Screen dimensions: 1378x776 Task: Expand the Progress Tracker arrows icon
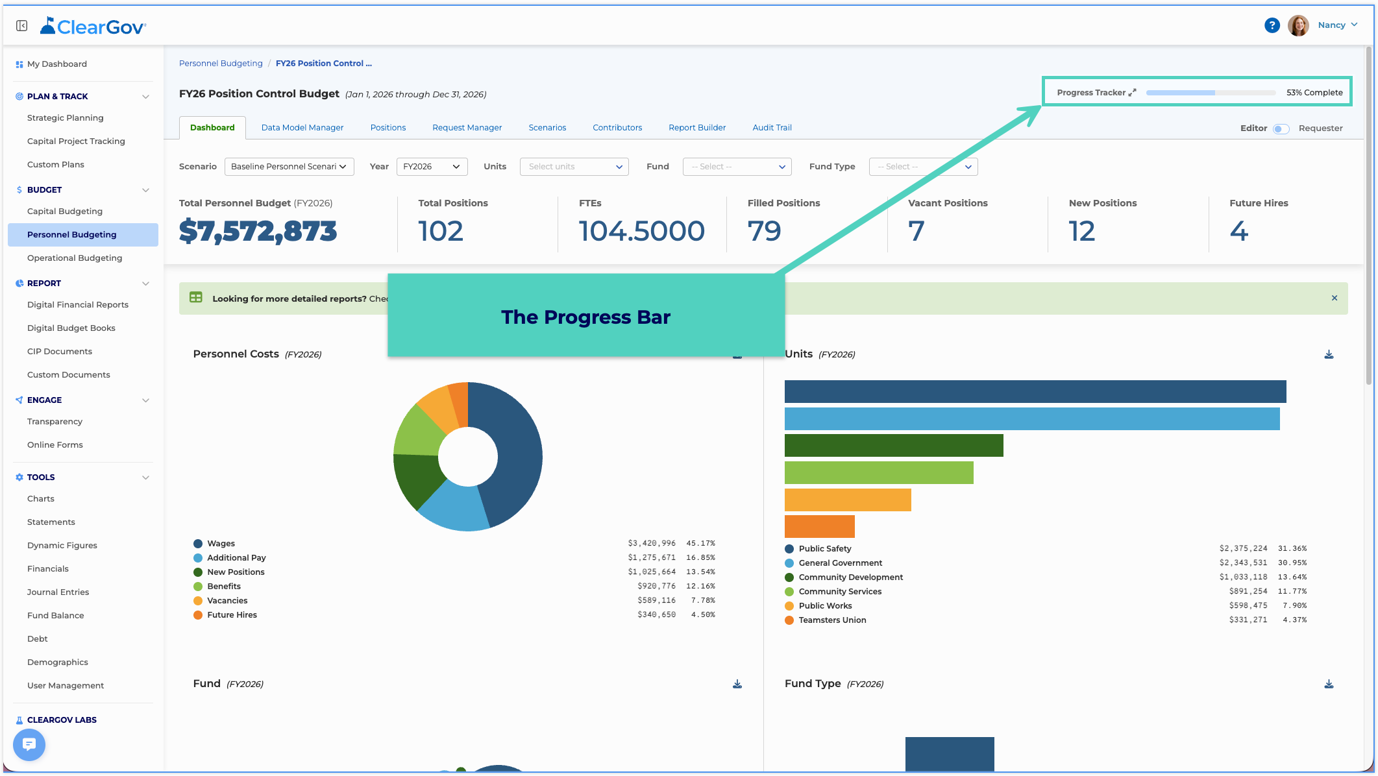(1132, 93)
